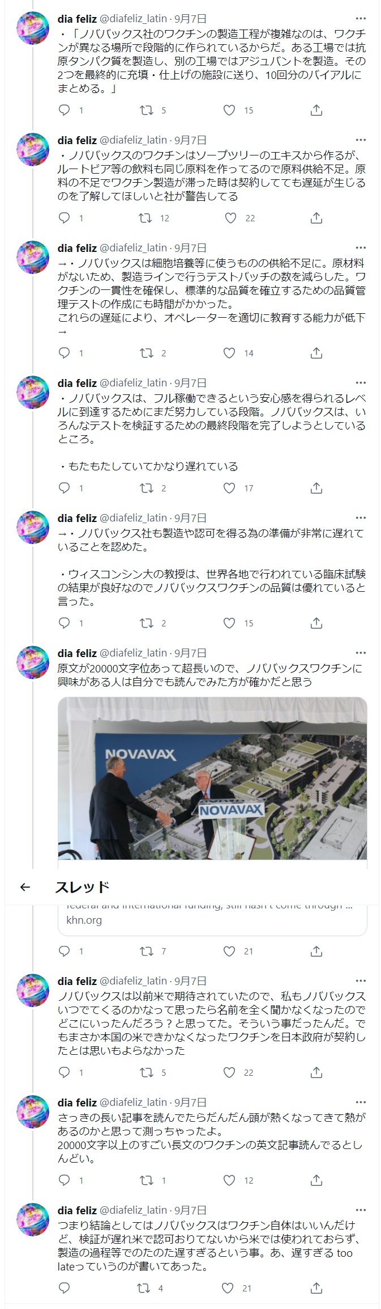Open the khn.org link card
Image resolution: width=381 pixels, height=1309 pixels.
[212, 919]
